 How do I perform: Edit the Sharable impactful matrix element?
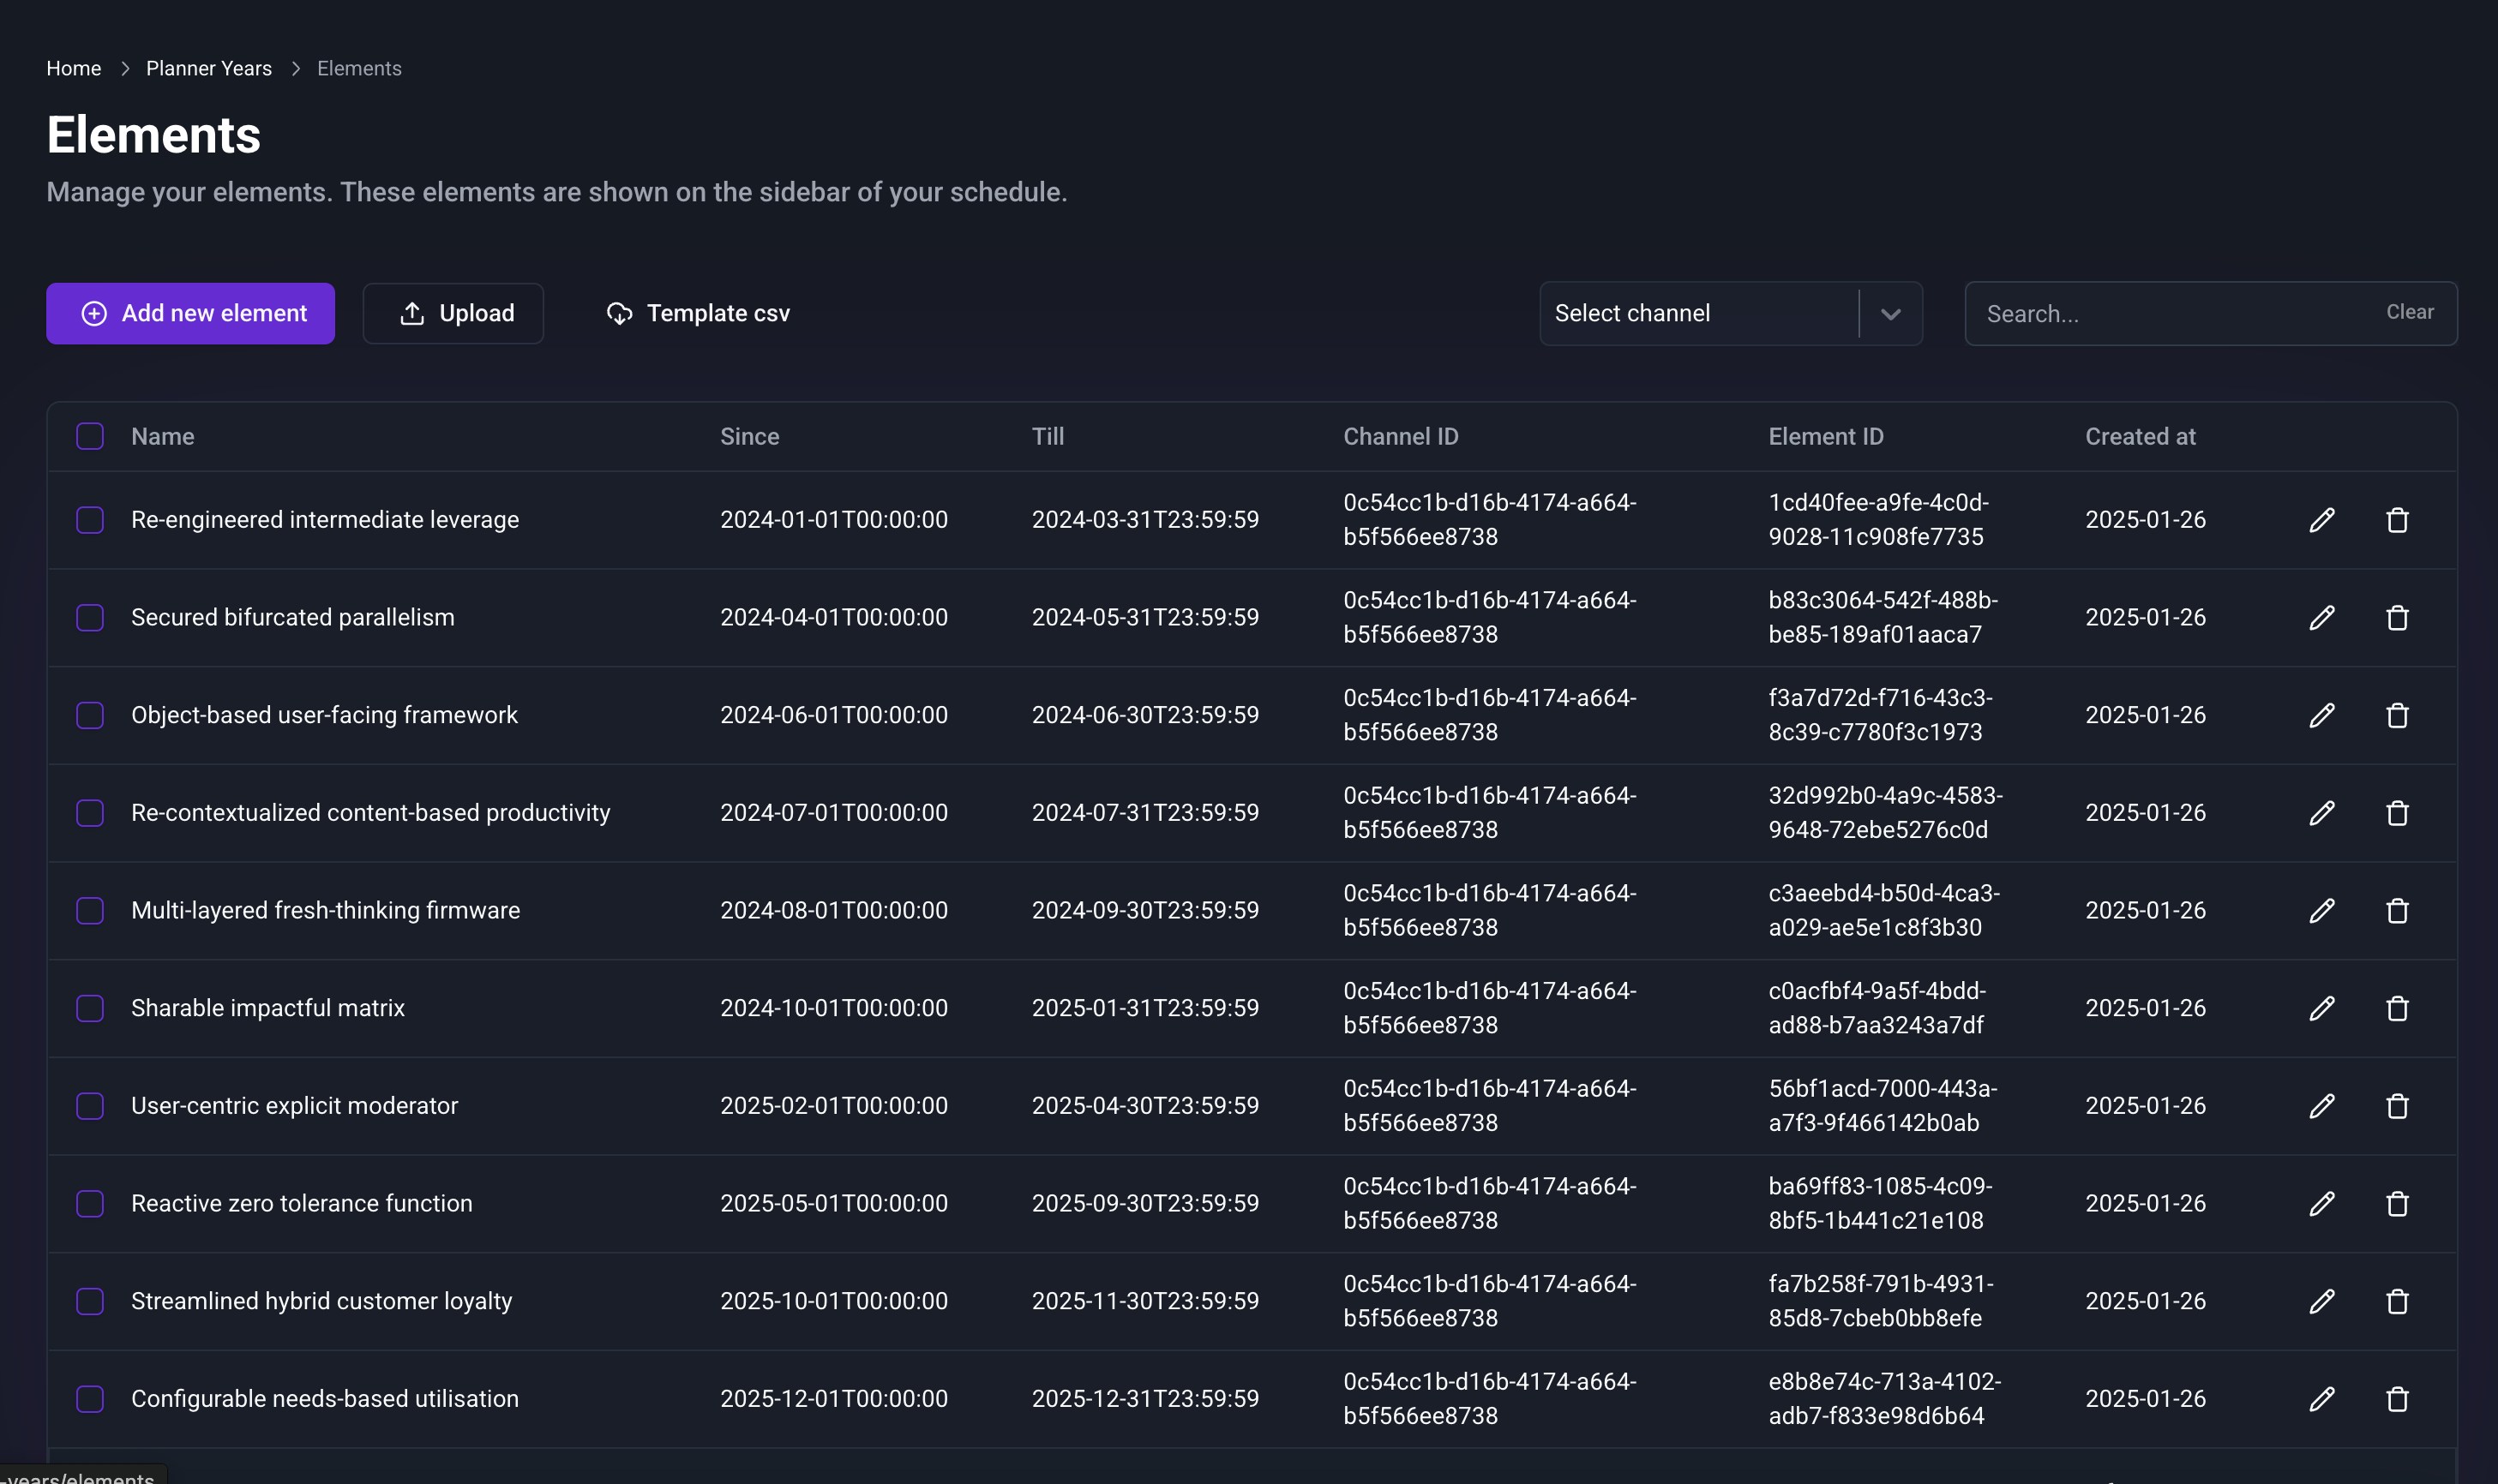click(x=2321, y=1008)
